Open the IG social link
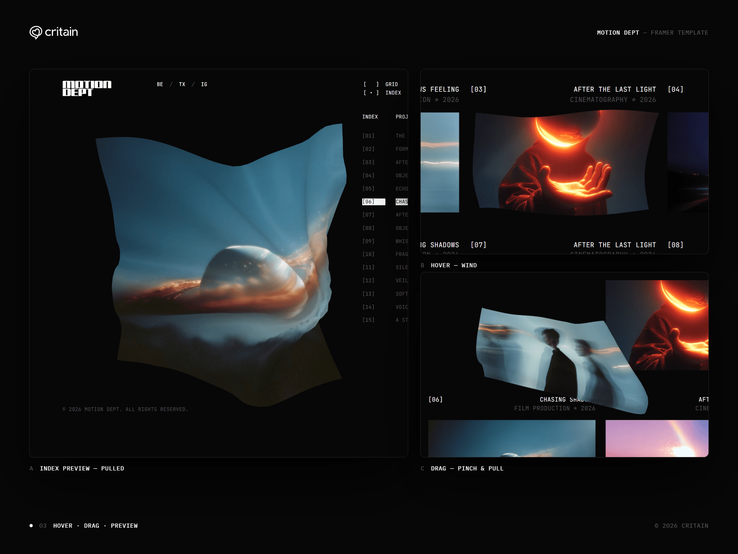Viewport: 738px width, 554px height. coord(204,84)
